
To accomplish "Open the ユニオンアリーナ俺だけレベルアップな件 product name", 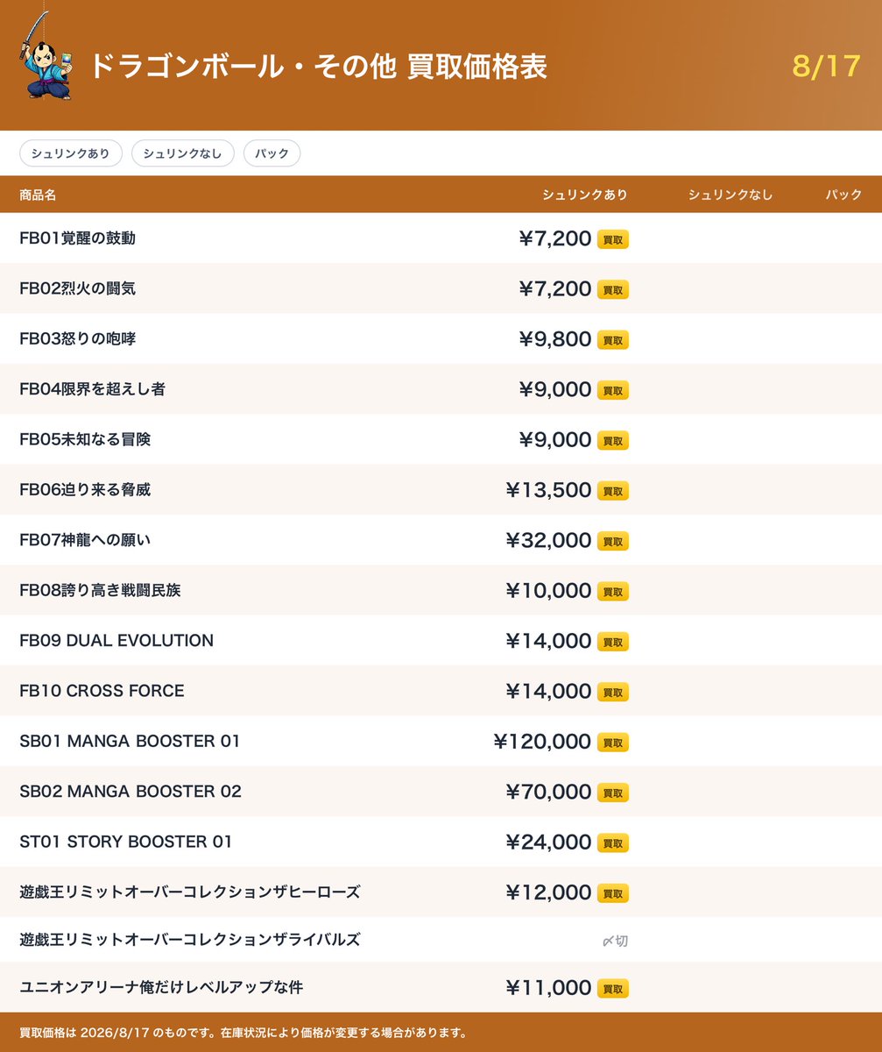I will pos(161,988).
